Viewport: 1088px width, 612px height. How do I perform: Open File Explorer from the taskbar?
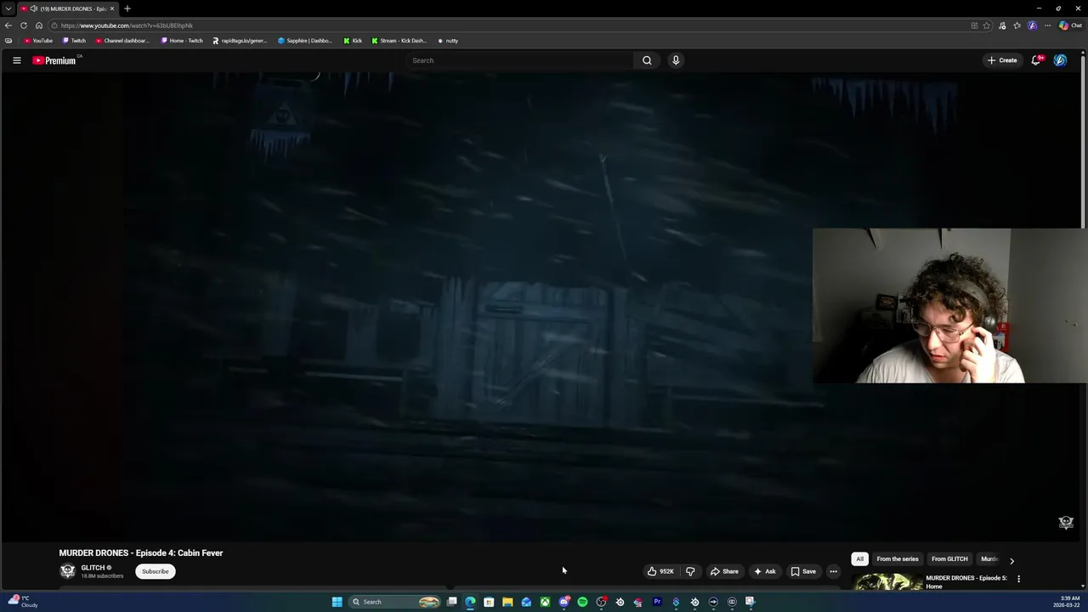point(507,602)
